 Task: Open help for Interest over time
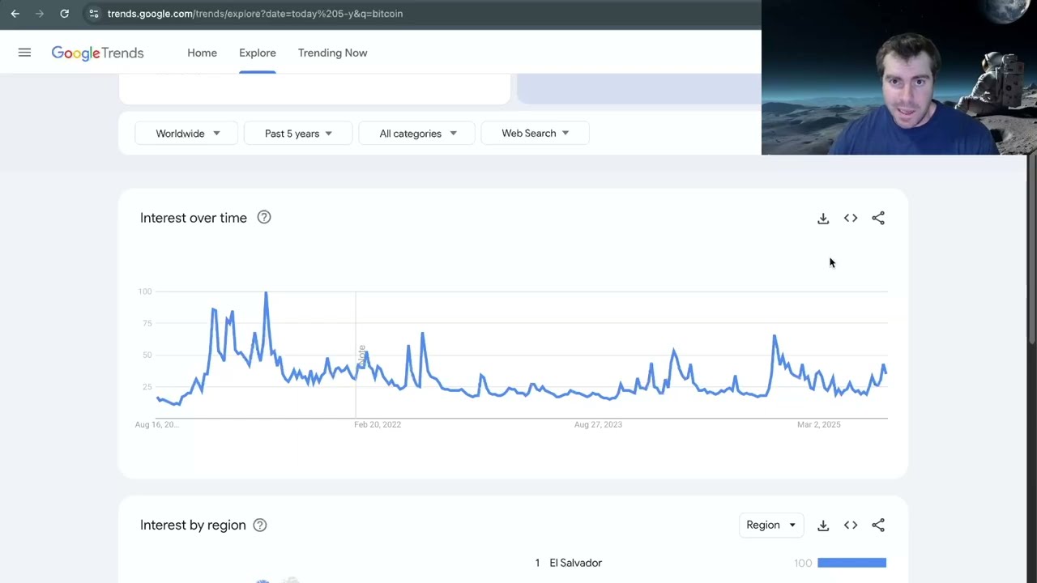264,217
